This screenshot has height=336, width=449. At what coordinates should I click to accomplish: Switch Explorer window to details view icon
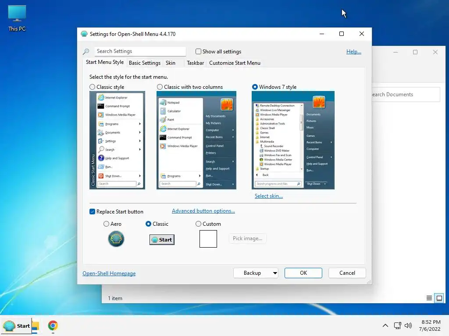point(429,298)
